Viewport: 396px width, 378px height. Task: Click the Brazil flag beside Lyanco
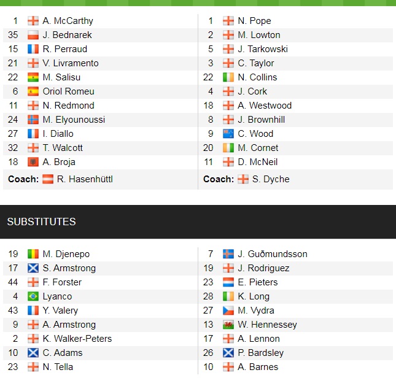pyautogui.click(x=33, y=296)
